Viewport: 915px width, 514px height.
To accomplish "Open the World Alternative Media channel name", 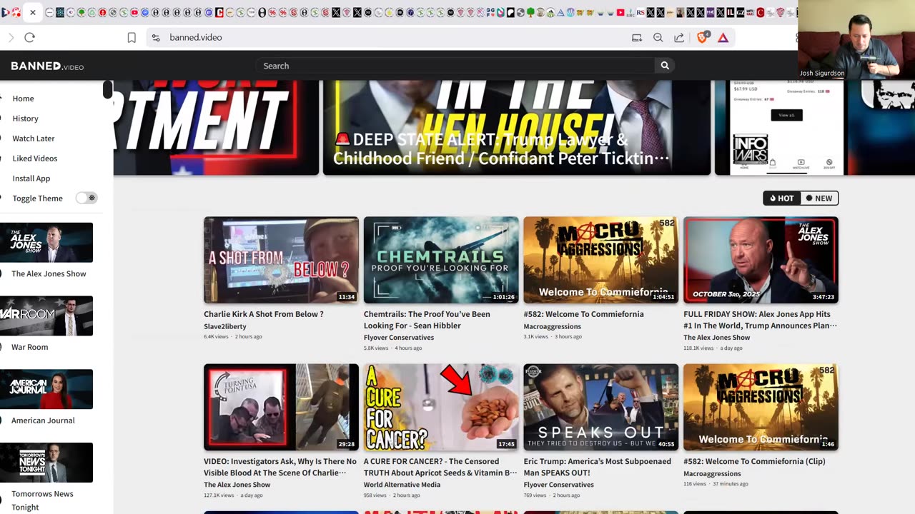I will [x=402, y=485].
